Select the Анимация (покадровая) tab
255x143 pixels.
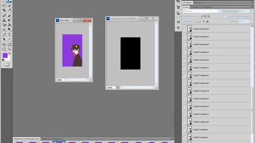27,139
